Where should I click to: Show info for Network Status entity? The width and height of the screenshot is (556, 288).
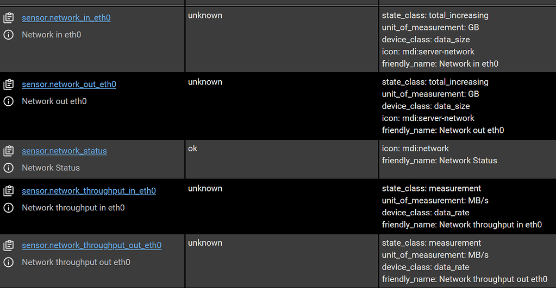(x=9, y=168)
